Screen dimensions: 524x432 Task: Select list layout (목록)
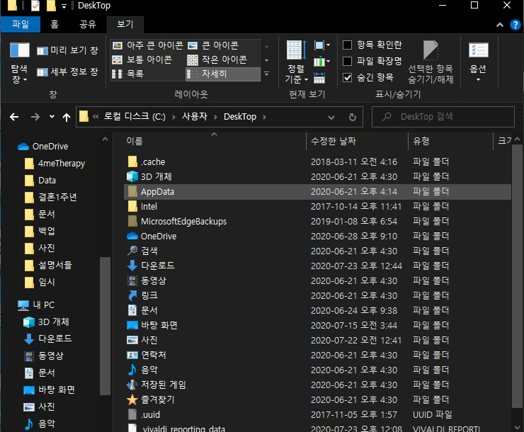[127, 74]
